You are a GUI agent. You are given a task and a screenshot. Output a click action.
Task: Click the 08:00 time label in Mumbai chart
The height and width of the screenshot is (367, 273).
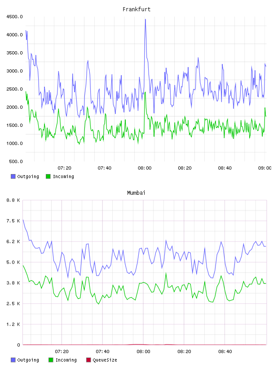pyautogui.click(x=144, y=352)
